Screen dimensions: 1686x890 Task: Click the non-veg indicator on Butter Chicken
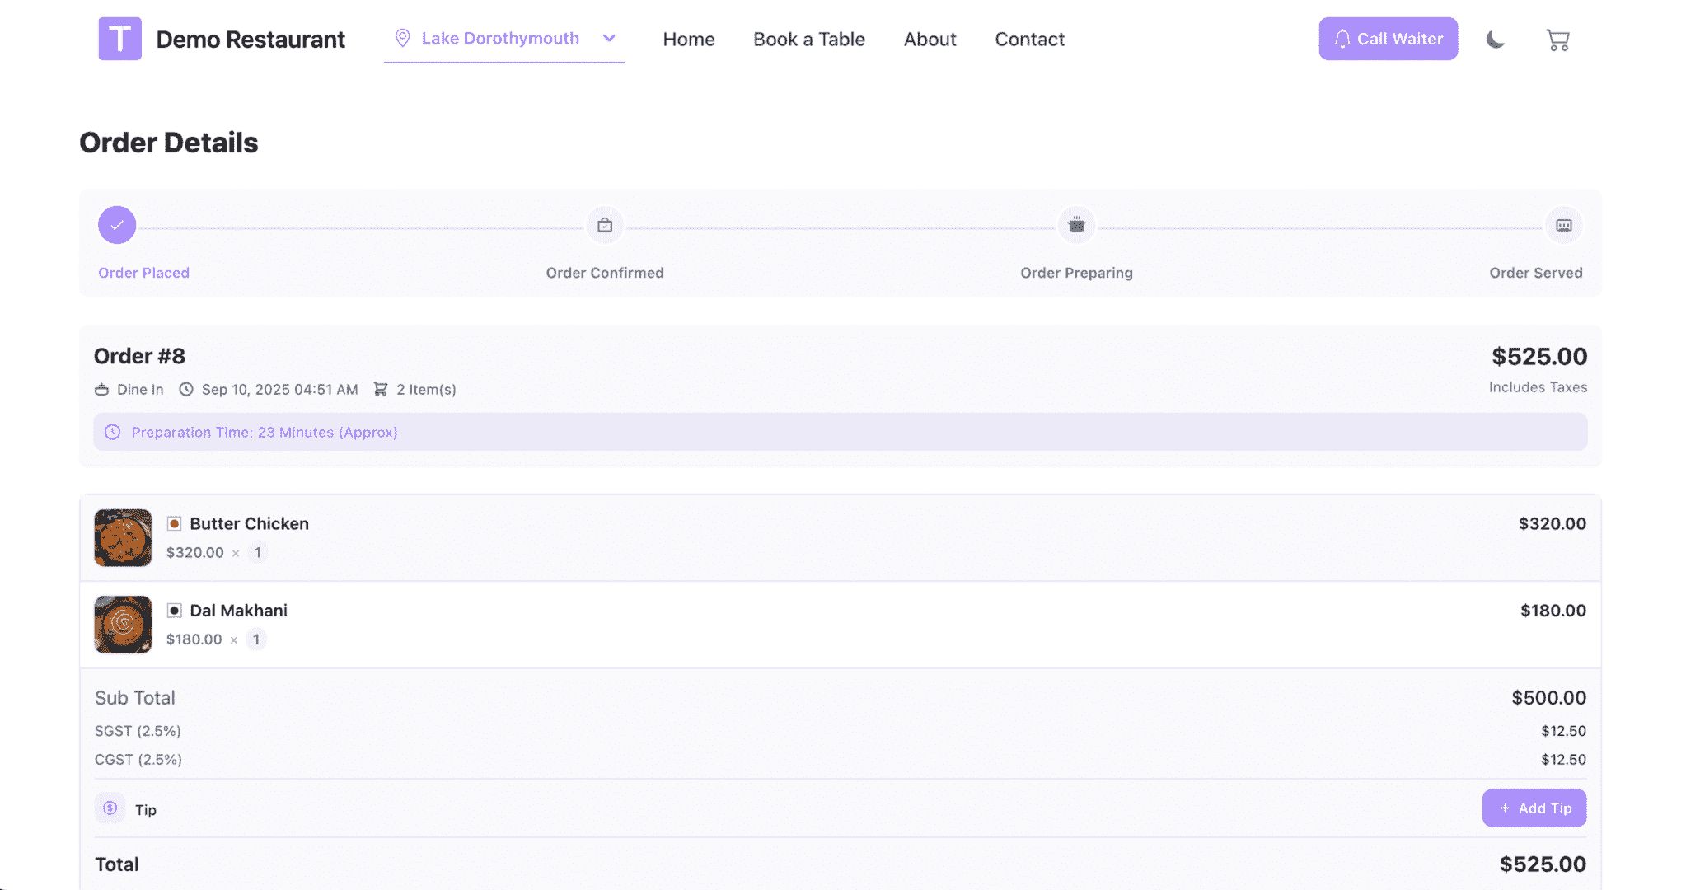[174, 522]
